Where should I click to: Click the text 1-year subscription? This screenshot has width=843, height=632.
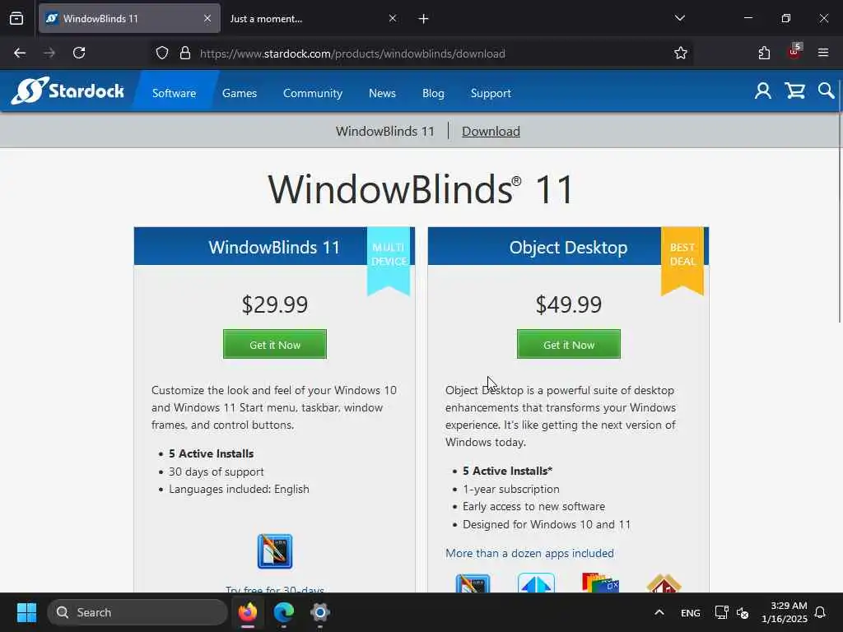(x=510, y=489)
